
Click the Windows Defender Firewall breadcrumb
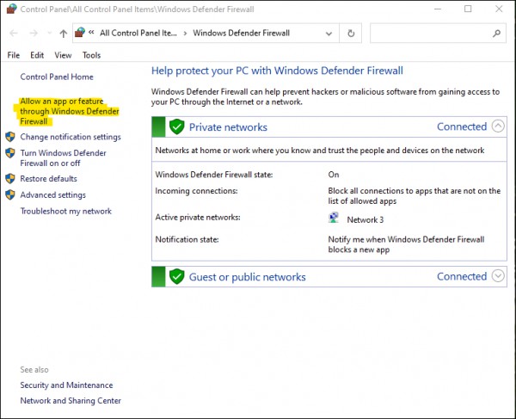[x=241, y=33]
